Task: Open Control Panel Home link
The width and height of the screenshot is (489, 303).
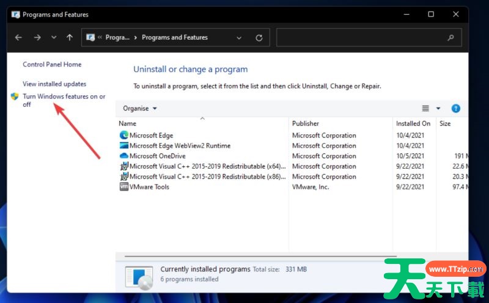Action: (x=52, y=65)
